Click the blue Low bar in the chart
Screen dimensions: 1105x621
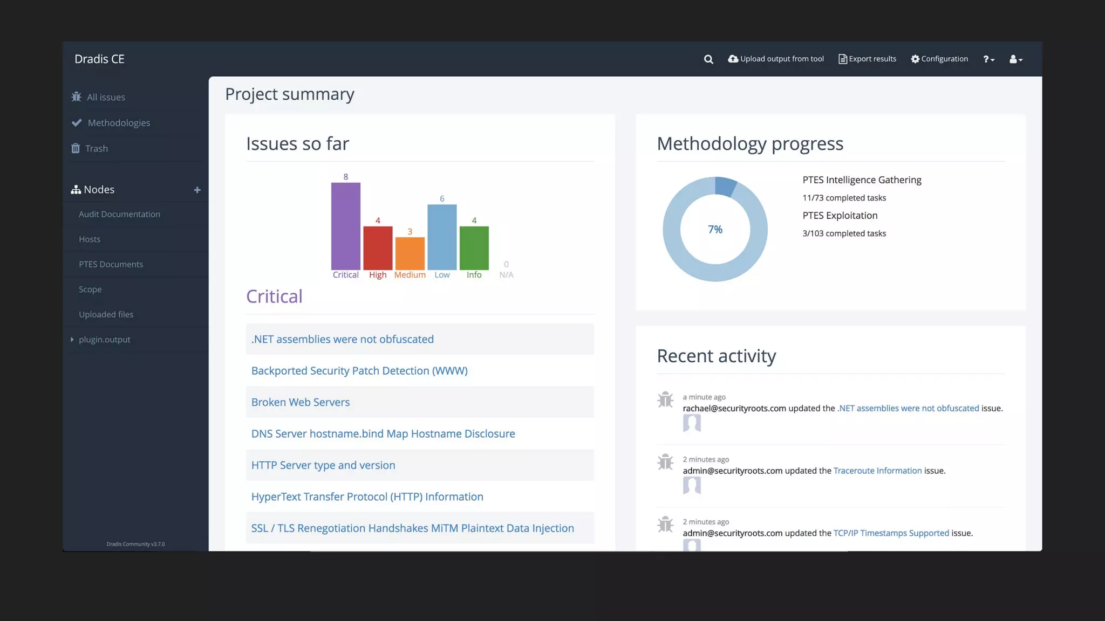click(442, 237)
